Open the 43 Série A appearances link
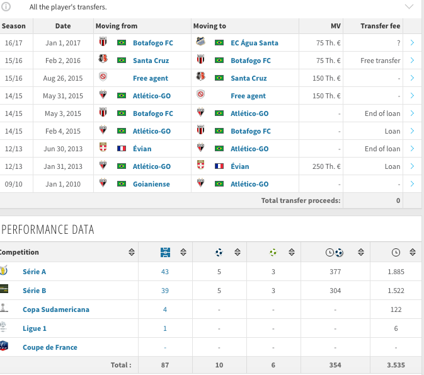Screen dimensions: 424x375 (165, 272)
